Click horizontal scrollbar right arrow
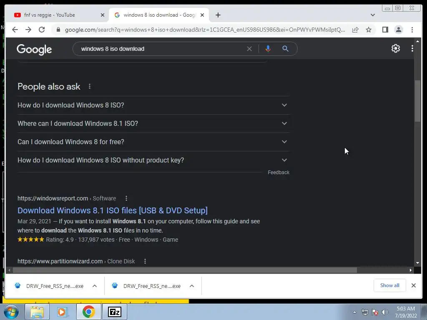The image size is (427, 320). click(411, 270)
